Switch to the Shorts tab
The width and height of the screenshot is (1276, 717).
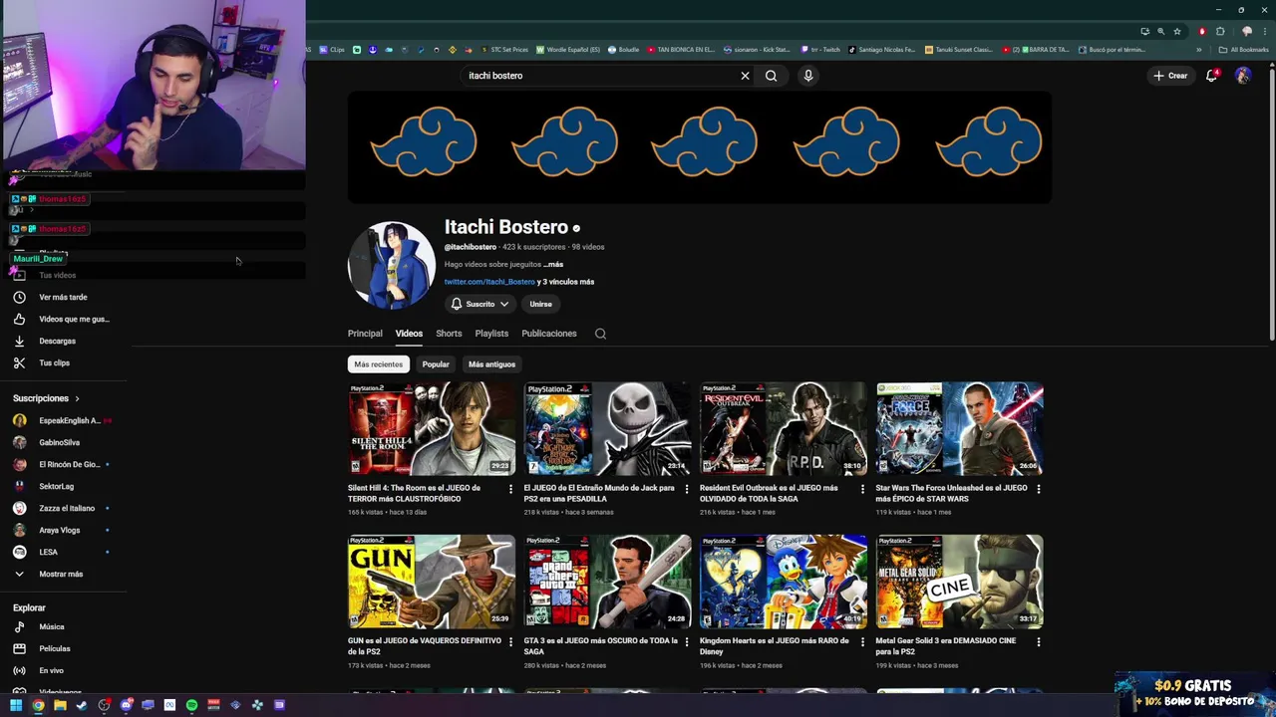[449, 334]
